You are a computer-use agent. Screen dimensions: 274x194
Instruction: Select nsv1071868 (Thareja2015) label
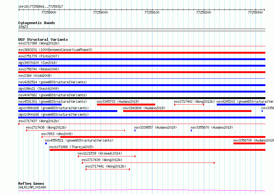[71, 147]
